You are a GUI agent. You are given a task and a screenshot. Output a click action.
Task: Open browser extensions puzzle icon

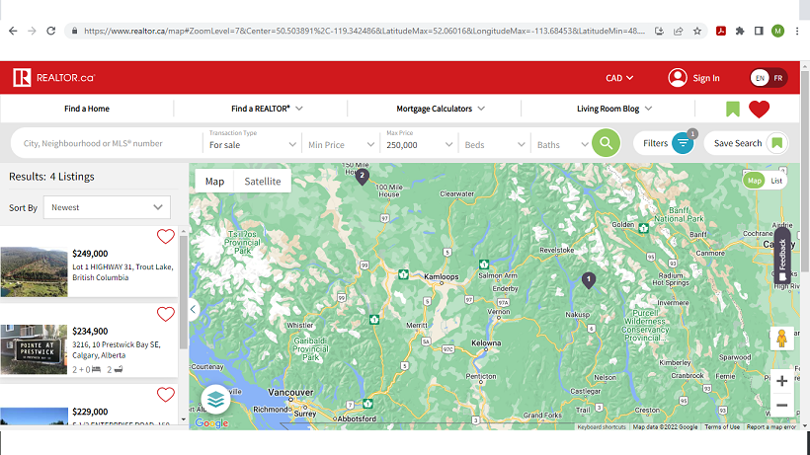click(x=740, y=31)
